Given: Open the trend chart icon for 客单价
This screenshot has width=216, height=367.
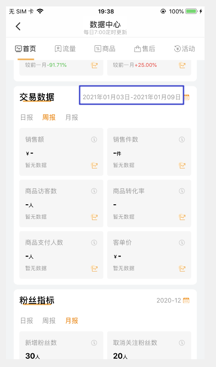Looking at the screenshot, I should [182, 268].
